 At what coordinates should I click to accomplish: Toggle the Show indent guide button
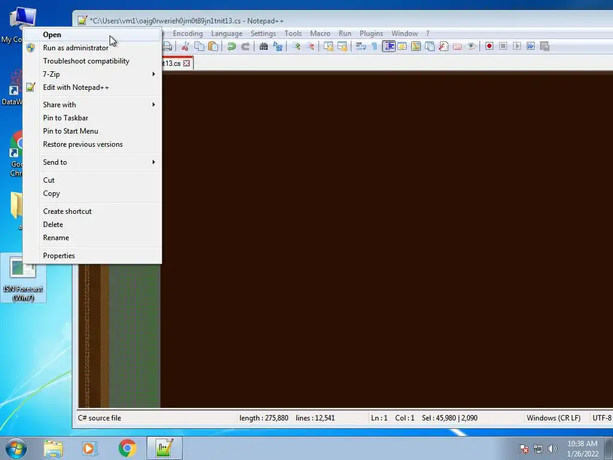coord(389,46)
